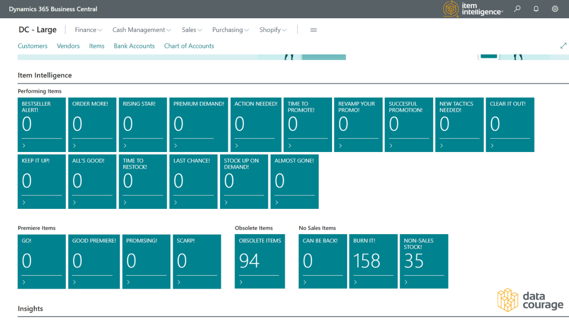Viewport: 569px width, 320px height.
Task: Click the chevron on Burn It! tile
Action: pyautogui.click(x=356, y=282)
